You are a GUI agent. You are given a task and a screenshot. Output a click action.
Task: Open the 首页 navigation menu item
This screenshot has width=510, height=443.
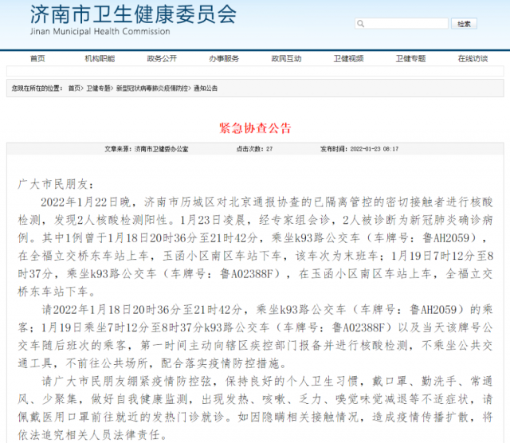(x=37, y=58)
